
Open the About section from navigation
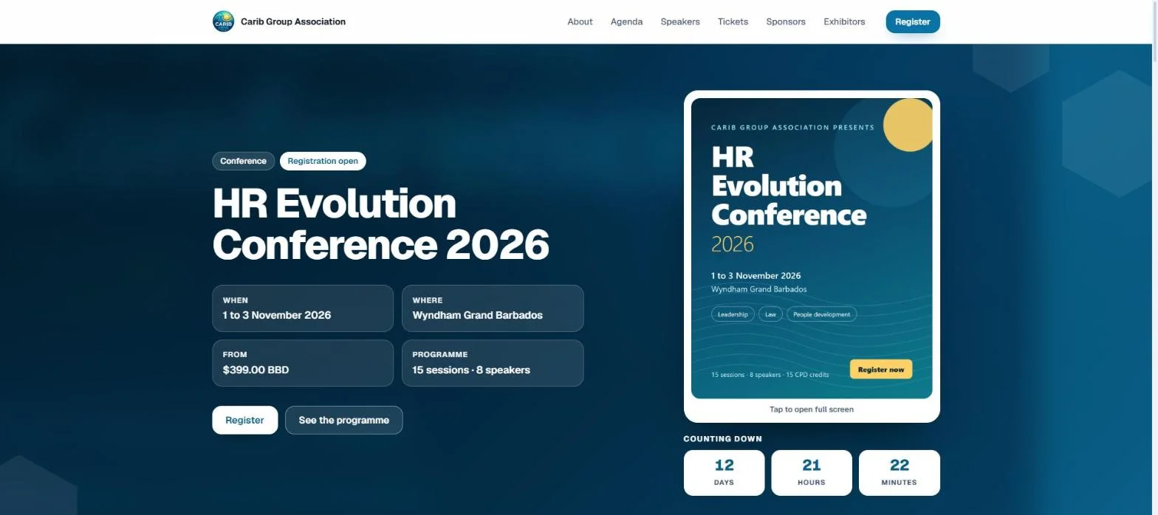(x=580, y=21)
